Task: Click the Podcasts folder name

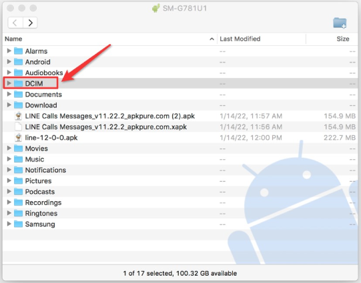Action: [40, 192]
